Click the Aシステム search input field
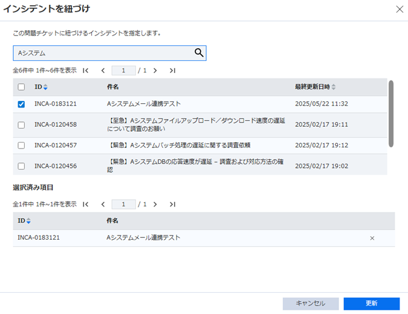This screenshot has height=314, width=408. tap(103, 53)
